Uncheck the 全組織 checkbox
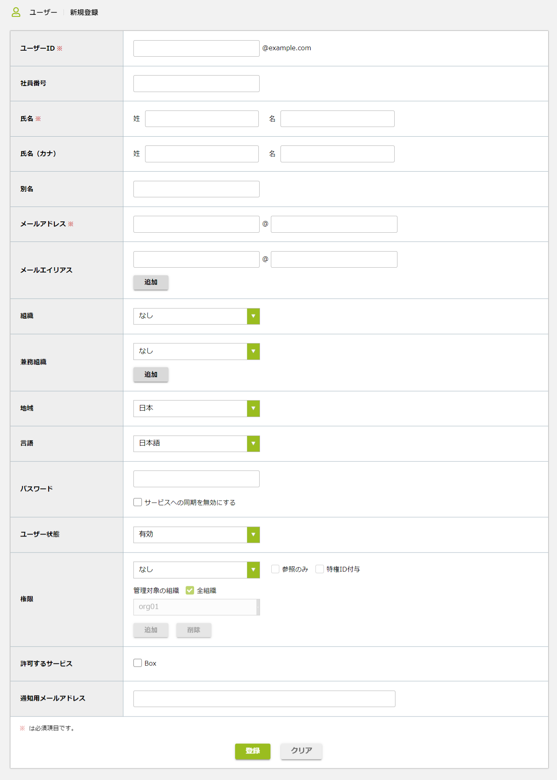Screen dimensions: 557x780 pos(190,590)
